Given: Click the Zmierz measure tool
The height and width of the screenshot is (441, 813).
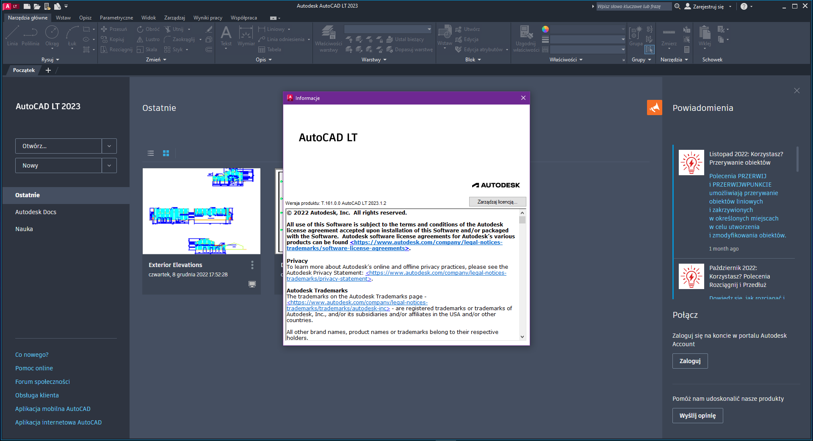Looking at the screenshot, I should pyautogui.click(x=669, y=36).
